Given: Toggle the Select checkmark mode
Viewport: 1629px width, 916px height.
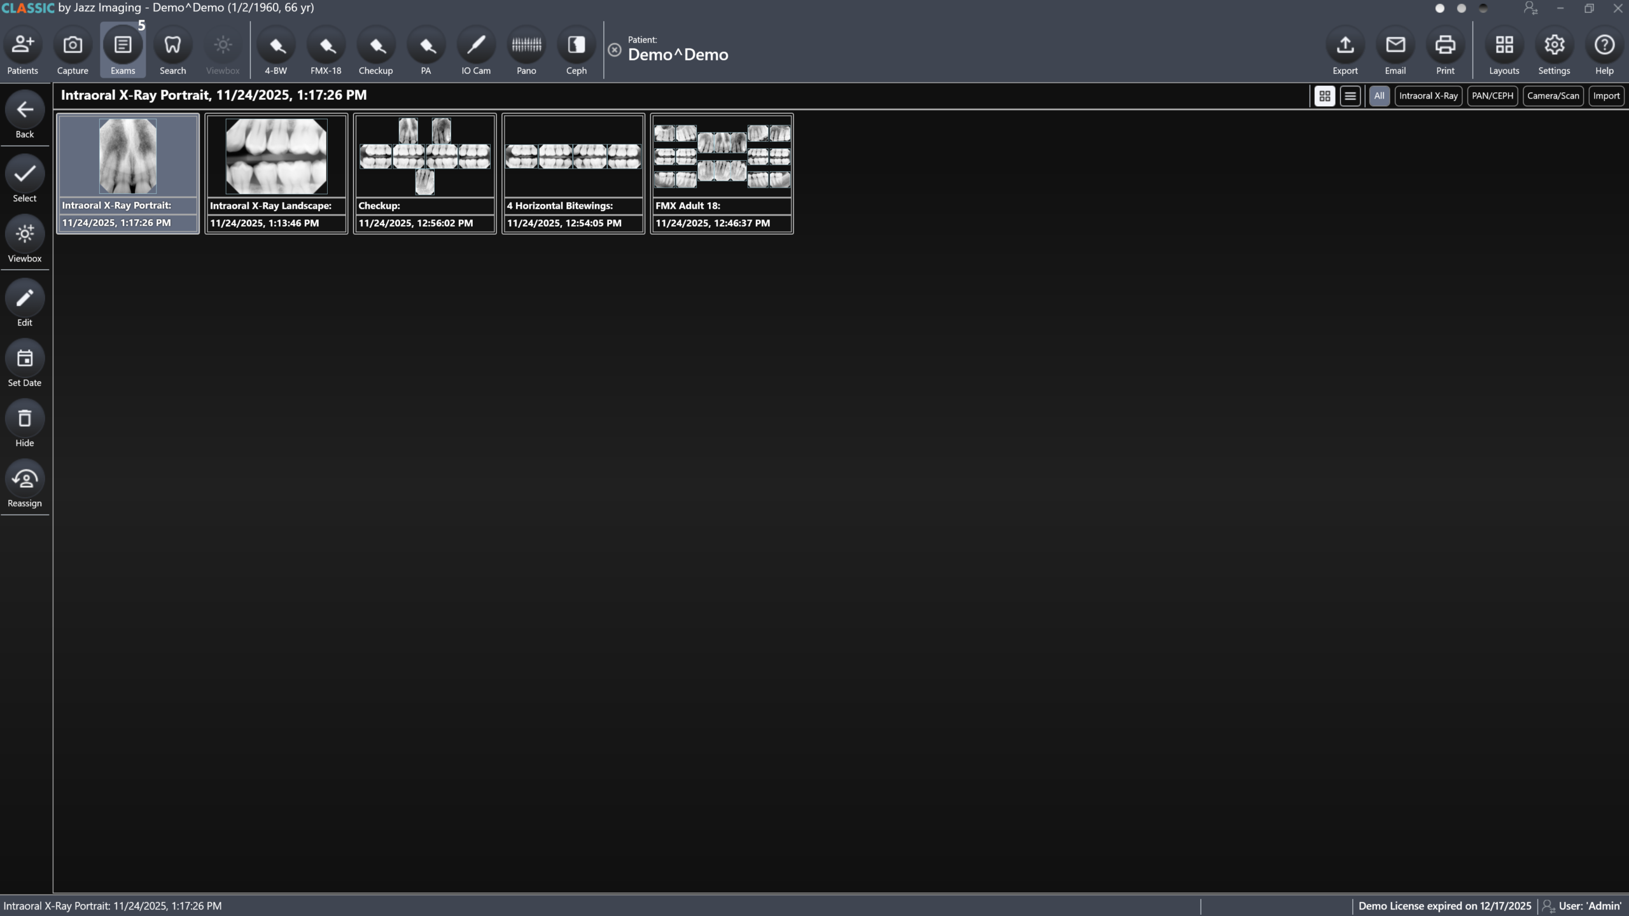Looking at the screenshot, I should click(25, 174).
